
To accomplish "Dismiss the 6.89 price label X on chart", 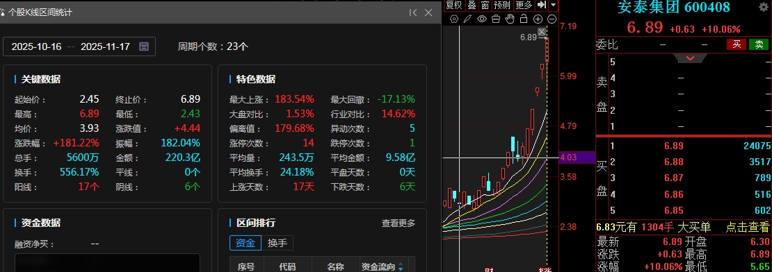I will coord(542,33).
